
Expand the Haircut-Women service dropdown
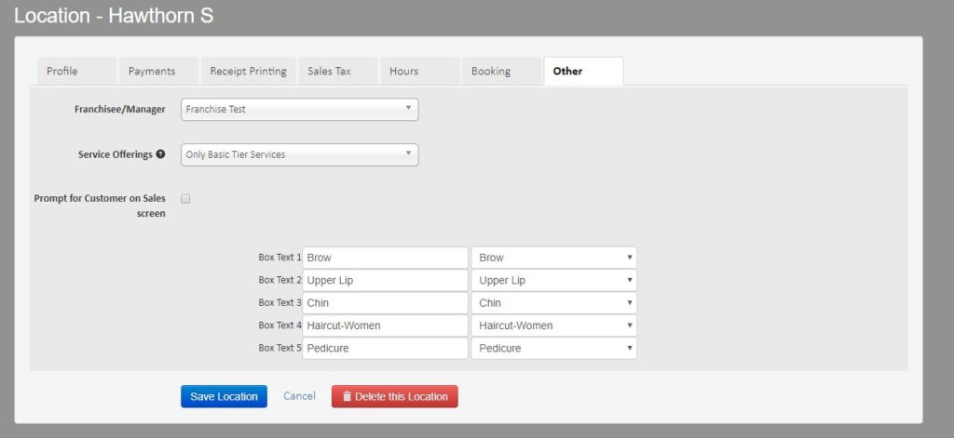click(x=553, y=325)
